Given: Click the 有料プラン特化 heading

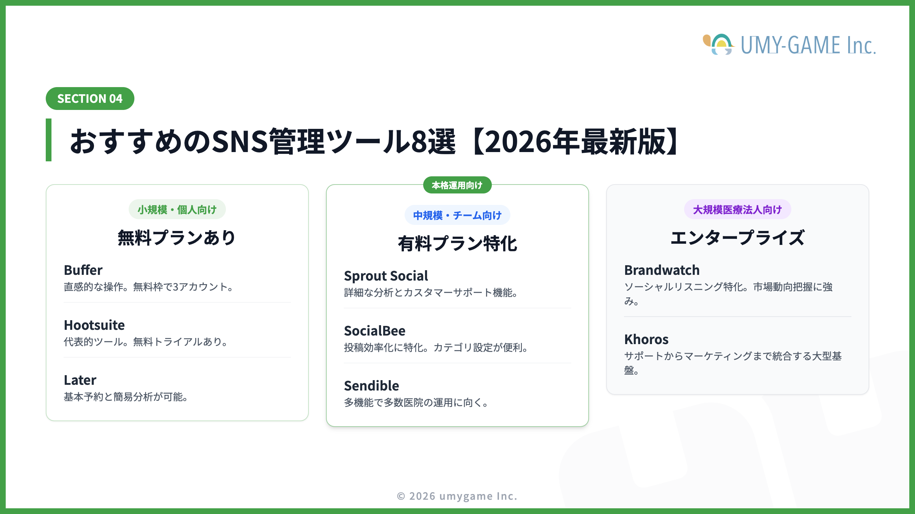Looking at the screenshot, I should 457,243.
